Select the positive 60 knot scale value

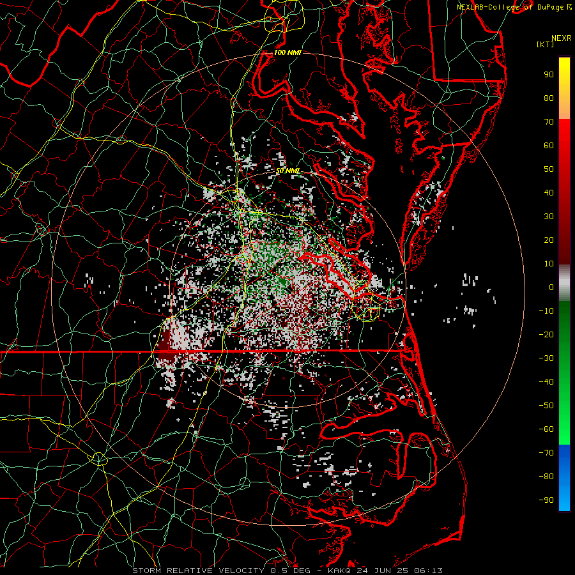pos(549,146)
